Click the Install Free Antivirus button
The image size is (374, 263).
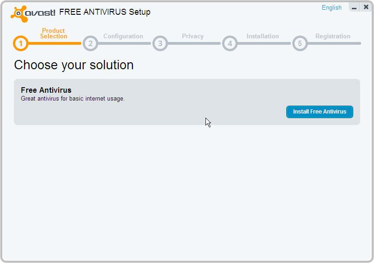click(x=320, y=112)
